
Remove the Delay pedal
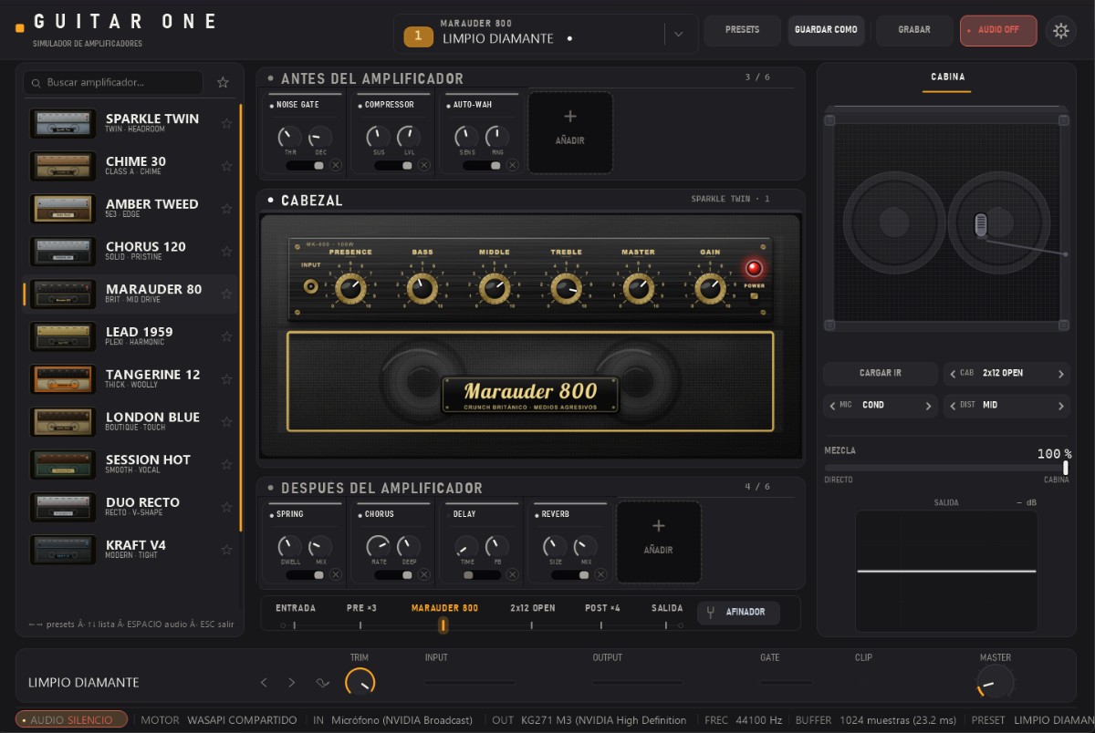pos(513,574)
